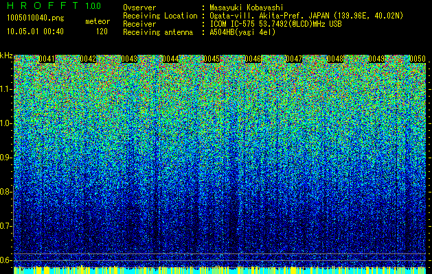Click the 0.9 kHz axis label
The image size is (432, 274).
pyautogui.click(x=6, y=158)
